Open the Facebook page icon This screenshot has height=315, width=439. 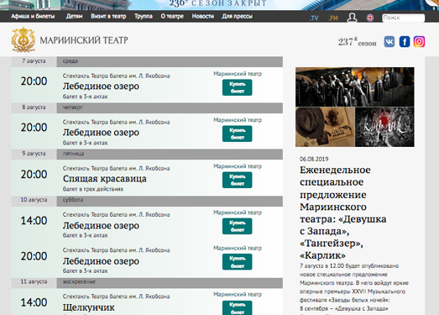[405, 41]
